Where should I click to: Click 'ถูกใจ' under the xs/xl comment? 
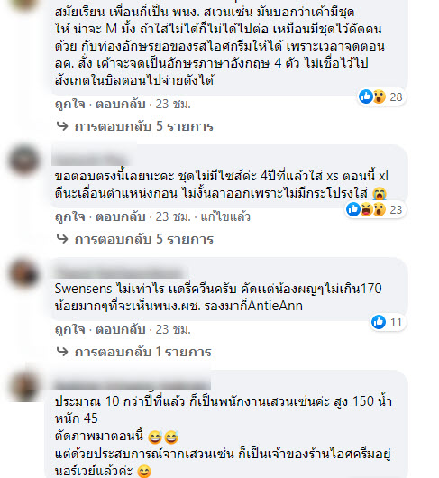coord(69,216)
